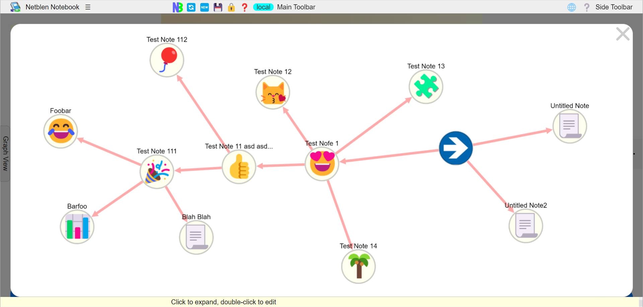
Task: Select the Foobar laughing face node
Action: [61, 131]
